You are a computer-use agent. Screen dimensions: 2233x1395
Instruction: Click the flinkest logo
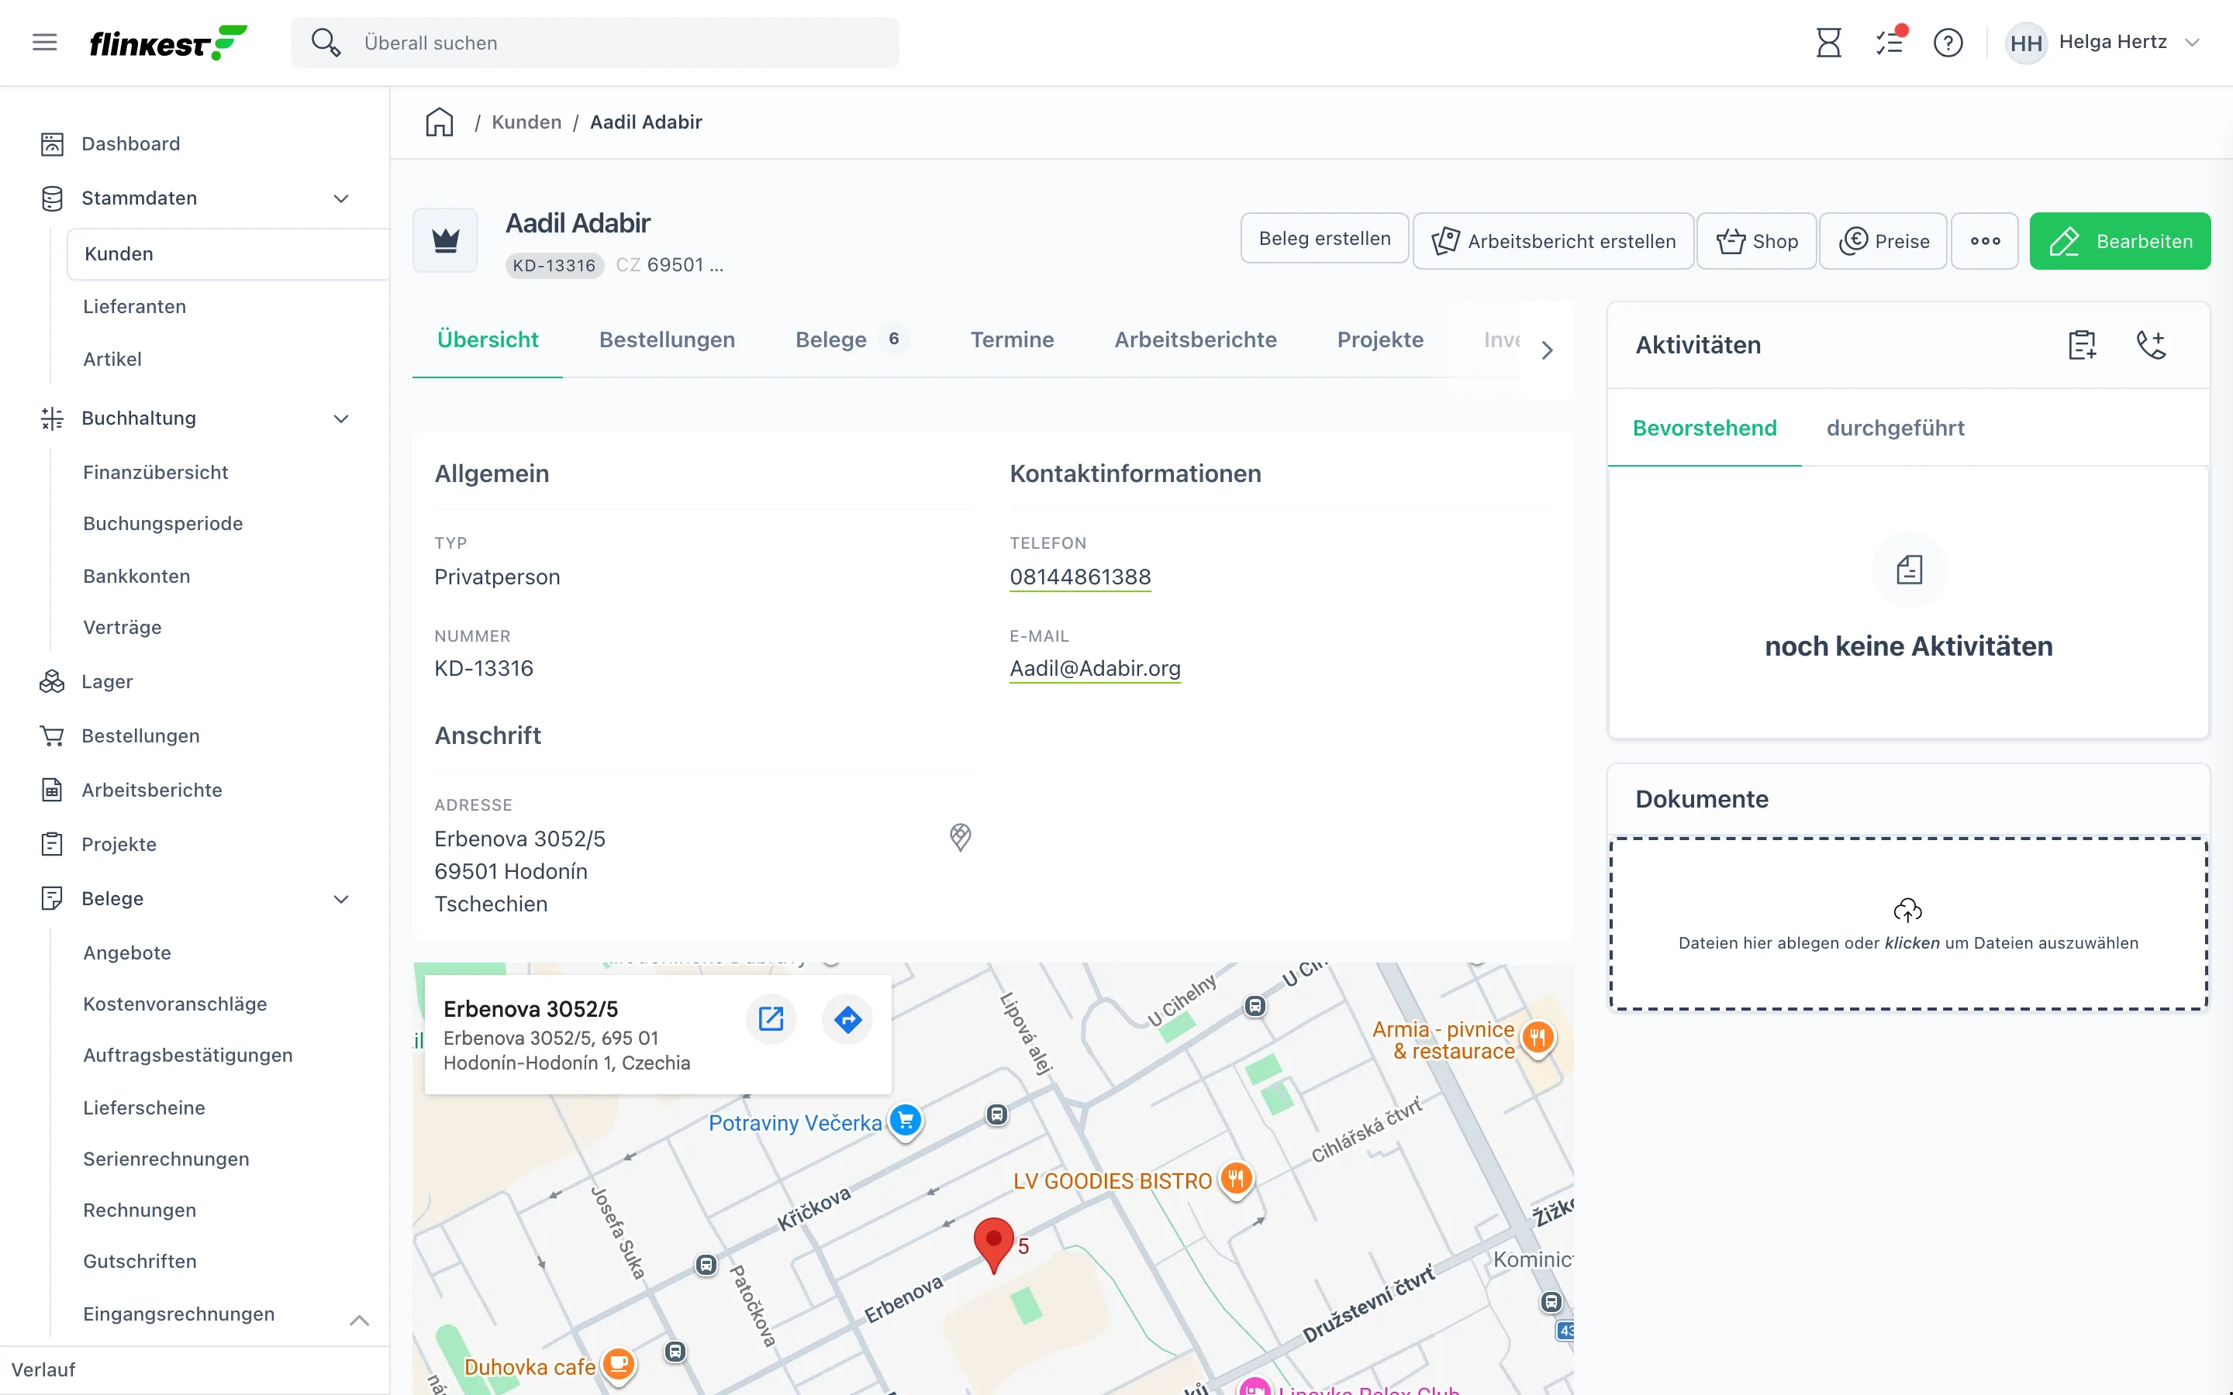(x=168, y=43)
